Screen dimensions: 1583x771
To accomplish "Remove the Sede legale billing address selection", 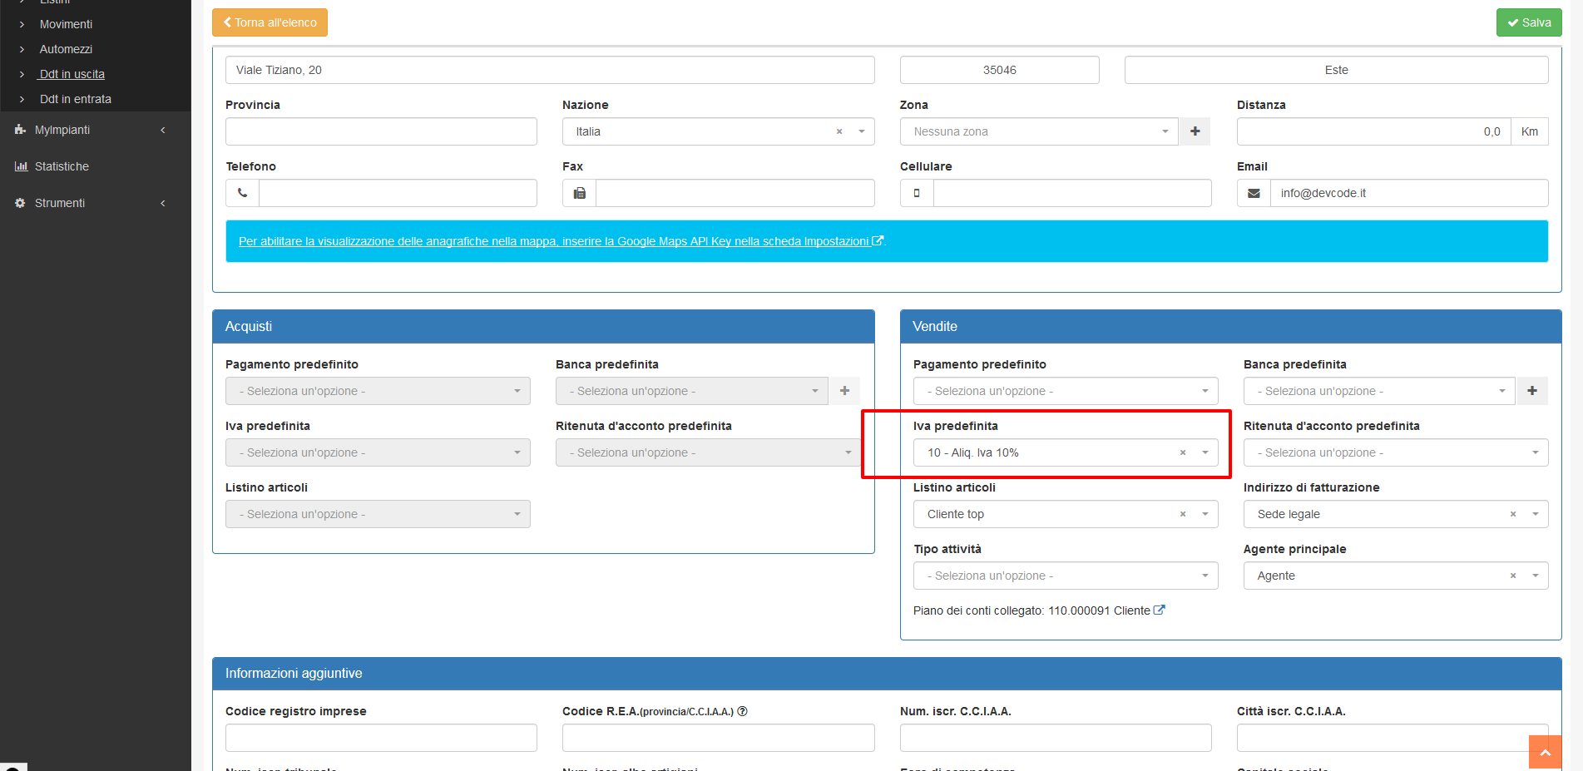I will [1513, 514].
